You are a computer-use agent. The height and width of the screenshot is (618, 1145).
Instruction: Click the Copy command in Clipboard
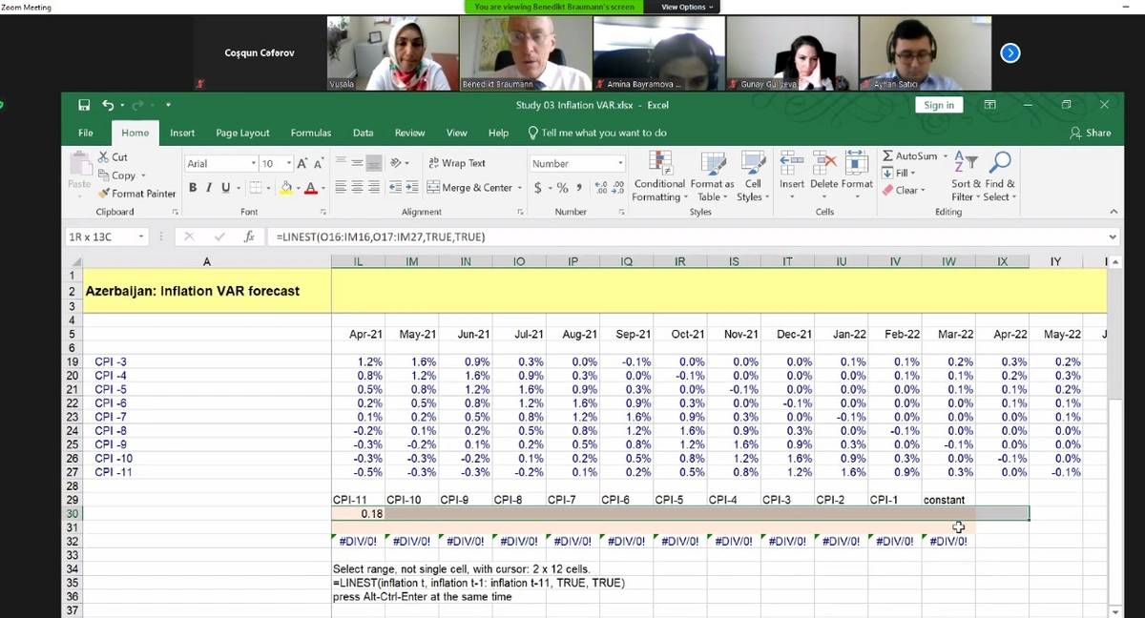coord(116,175)
